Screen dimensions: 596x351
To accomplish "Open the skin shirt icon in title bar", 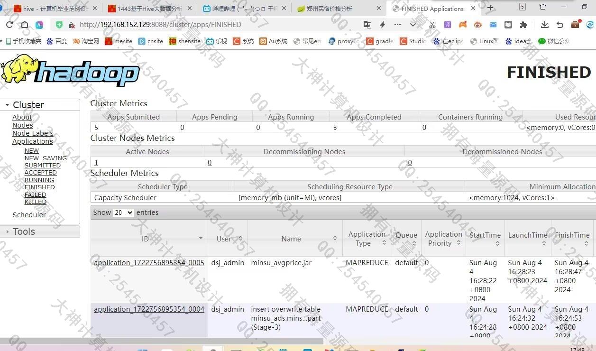I will tap(543, 7).
